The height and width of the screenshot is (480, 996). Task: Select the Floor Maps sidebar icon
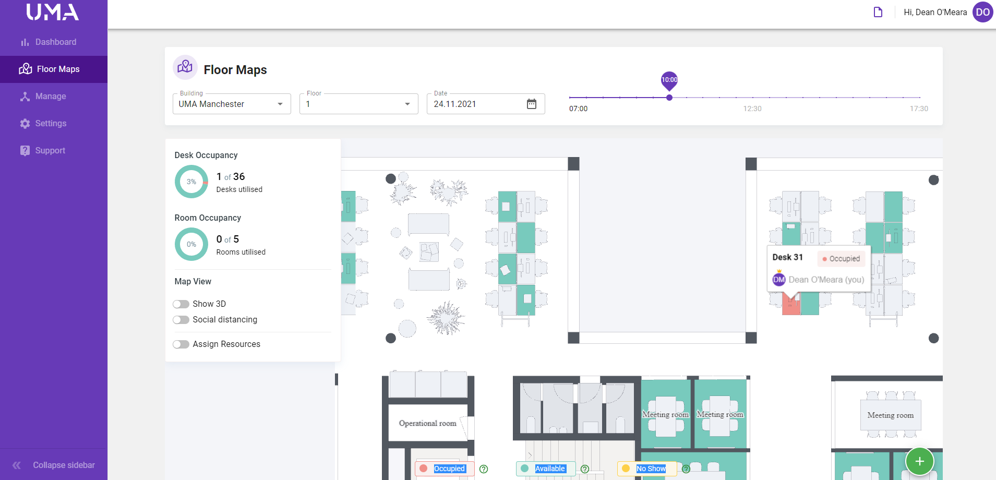pos(25,69)
